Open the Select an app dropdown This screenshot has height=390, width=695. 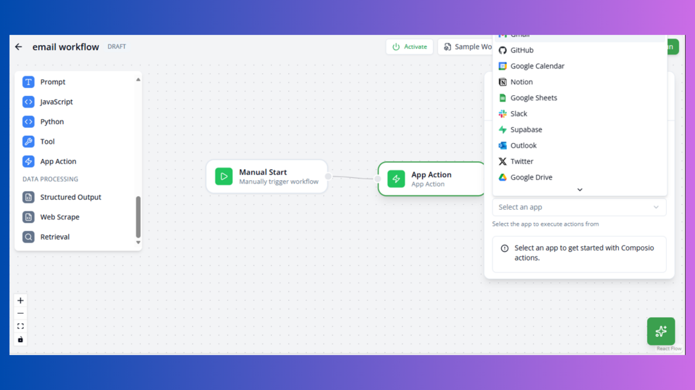[x=579, y=207]
